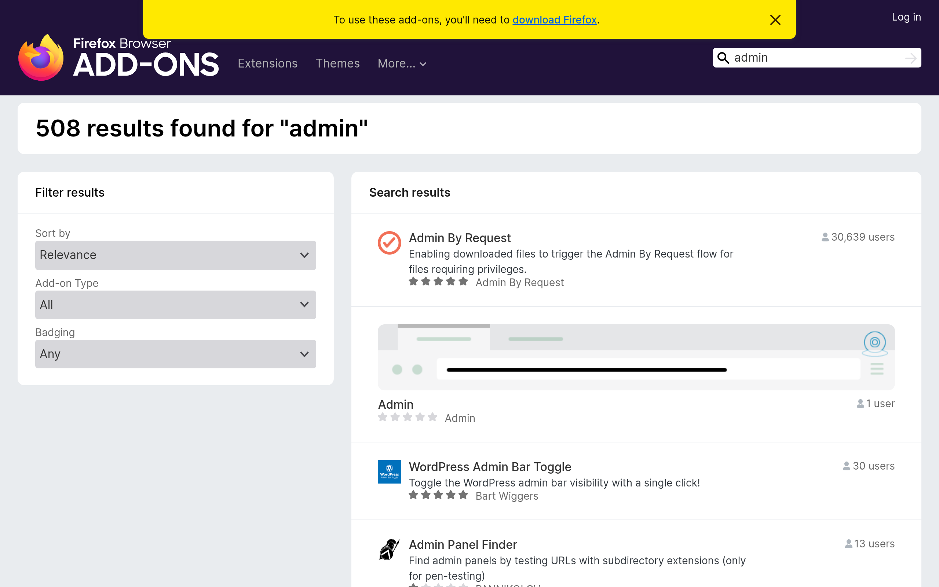Click the Search results heading
Viewport: 939px width, 587px height.
click(x=410, y=193)
